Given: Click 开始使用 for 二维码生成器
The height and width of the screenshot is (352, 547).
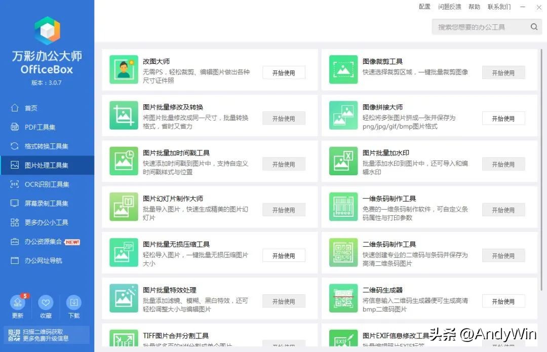Looking at the screenshot, I should point(503,301).
